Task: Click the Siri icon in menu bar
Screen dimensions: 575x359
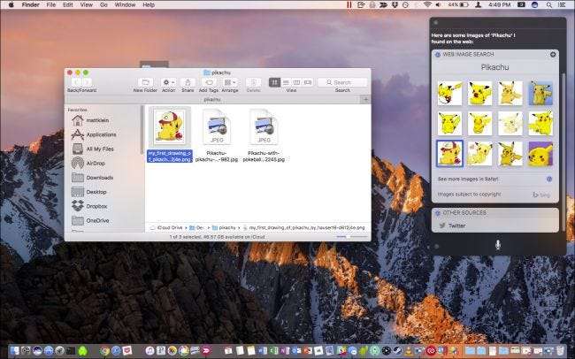Action: pyautogui.click(x=534, y=4)
